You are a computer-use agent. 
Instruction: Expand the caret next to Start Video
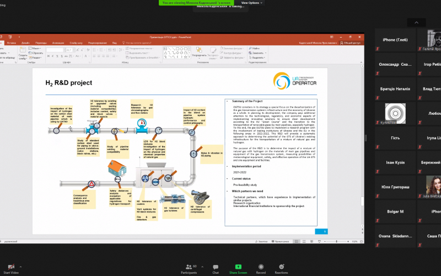coord(20,267)
